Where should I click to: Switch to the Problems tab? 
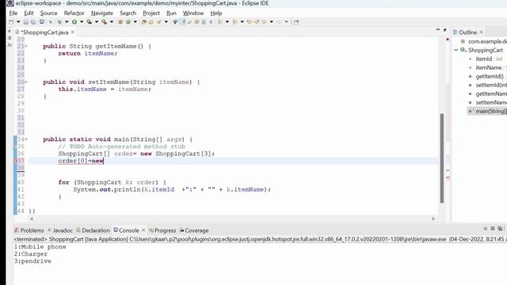[x=29, y=230]
